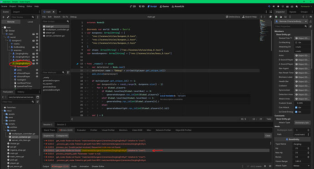Go to the previous edited script arrow
314x169 pixels.
261,17
